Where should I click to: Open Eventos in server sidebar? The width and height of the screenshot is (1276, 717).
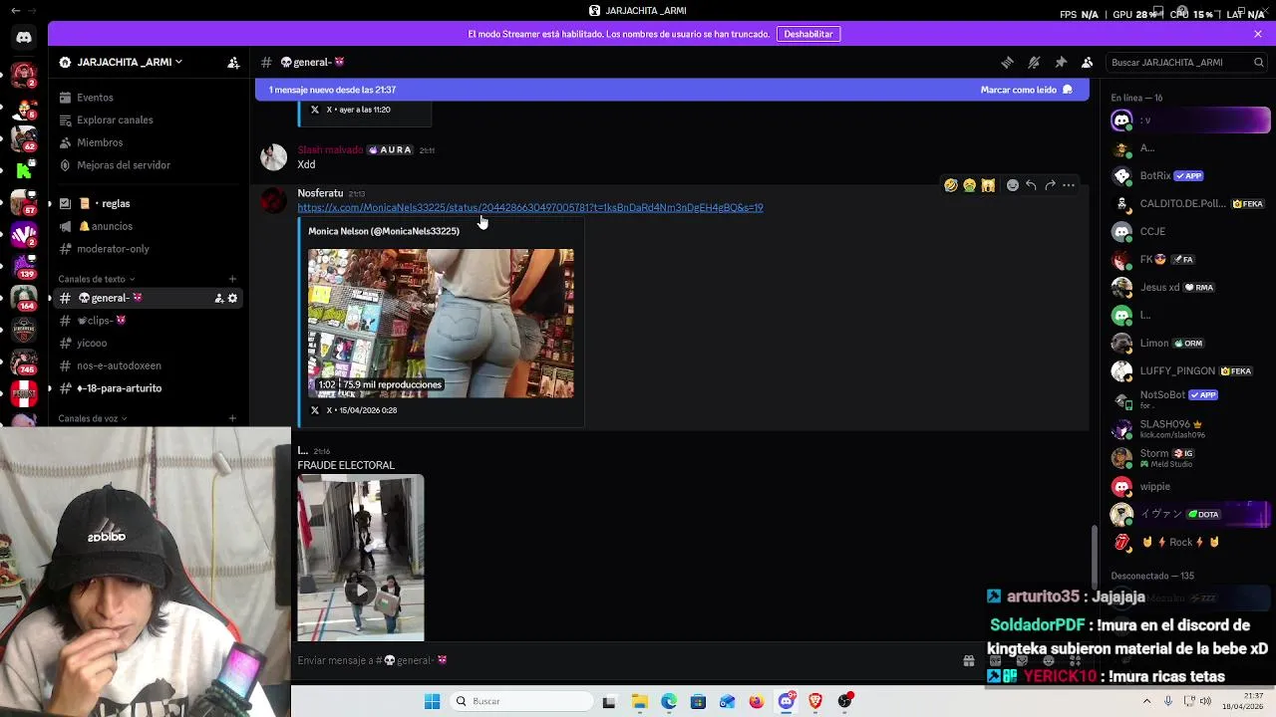pyautogui.click(x=150, y=98)
